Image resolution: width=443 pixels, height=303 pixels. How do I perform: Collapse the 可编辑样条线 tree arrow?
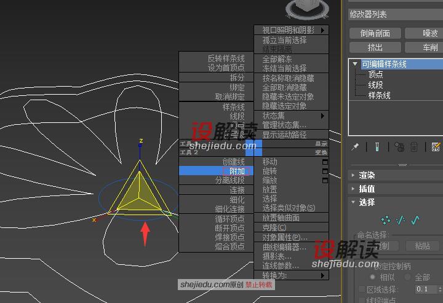coord(355,64)
